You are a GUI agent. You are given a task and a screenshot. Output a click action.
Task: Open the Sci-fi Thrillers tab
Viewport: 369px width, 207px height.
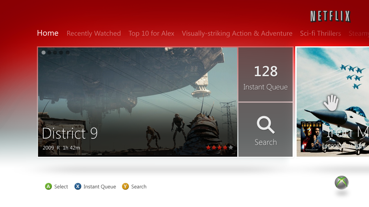pos(321,33)
